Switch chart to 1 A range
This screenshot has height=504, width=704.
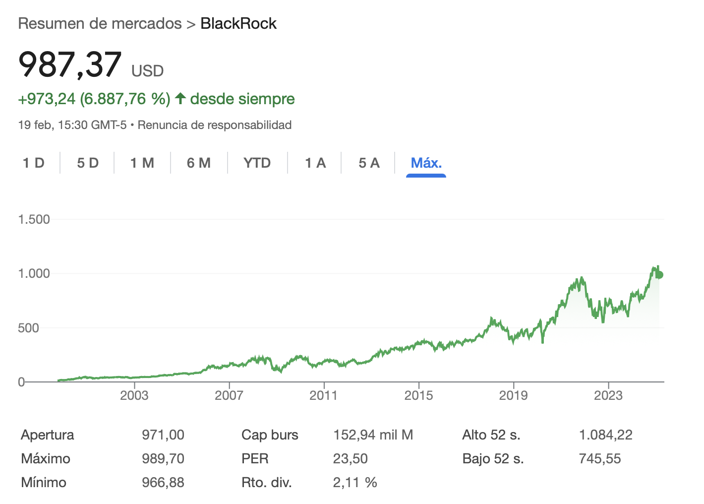315,163
